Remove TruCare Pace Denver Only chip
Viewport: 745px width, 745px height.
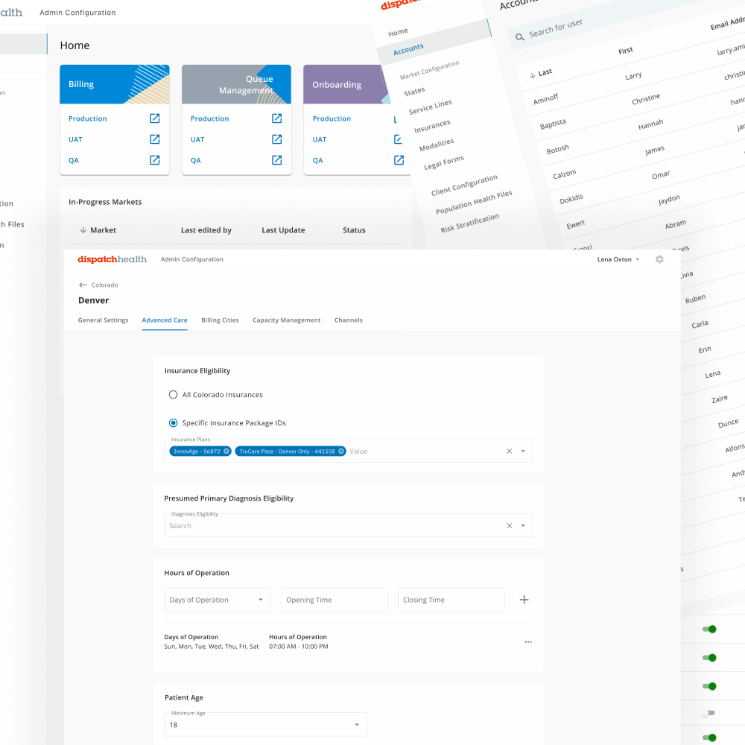341,451
